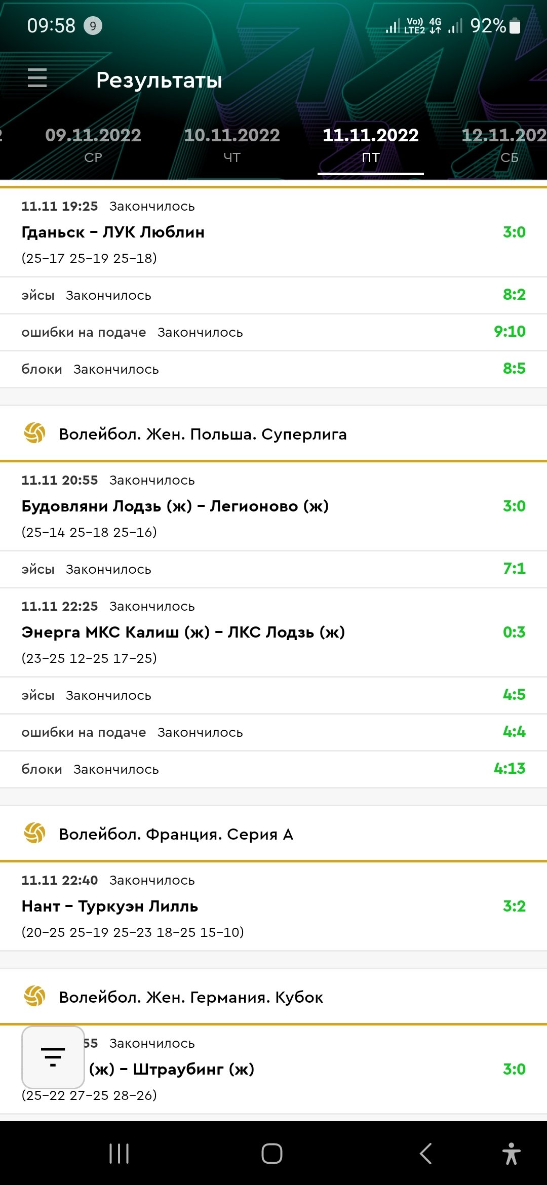The image size is (547, 1185).
Task: Tap the notification count badge in status bar
Action: (93, 26)
